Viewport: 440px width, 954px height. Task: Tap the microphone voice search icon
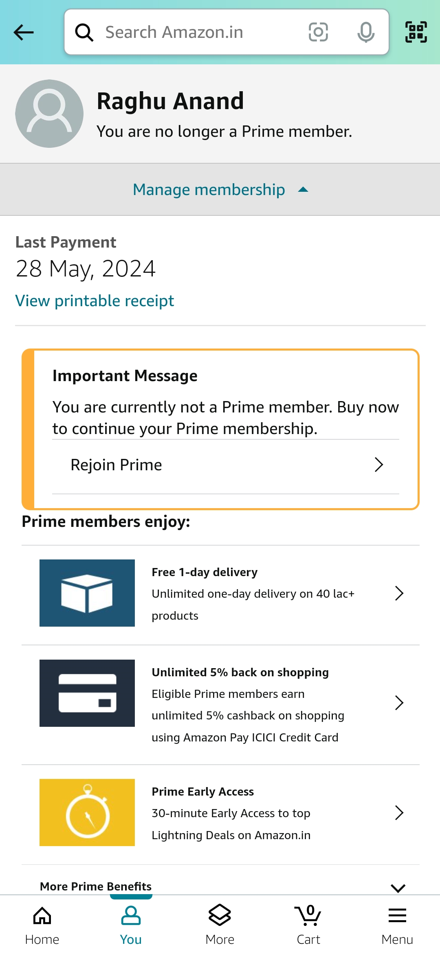click(365, 32)
